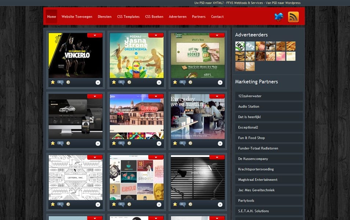Click the clock icon under Mercedes car card
This screenshot has height=220, width=350.
click(x=68, y=143)
